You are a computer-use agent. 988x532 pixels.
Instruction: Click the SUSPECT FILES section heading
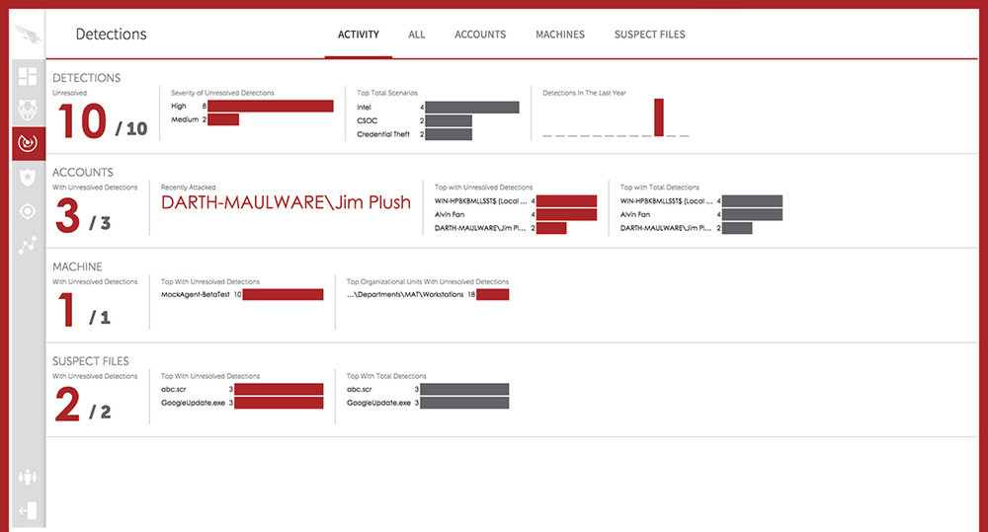(91, 361)
